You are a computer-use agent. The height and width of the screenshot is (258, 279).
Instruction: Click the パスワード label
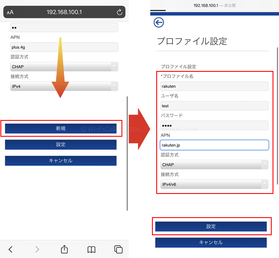pos(172,116)
